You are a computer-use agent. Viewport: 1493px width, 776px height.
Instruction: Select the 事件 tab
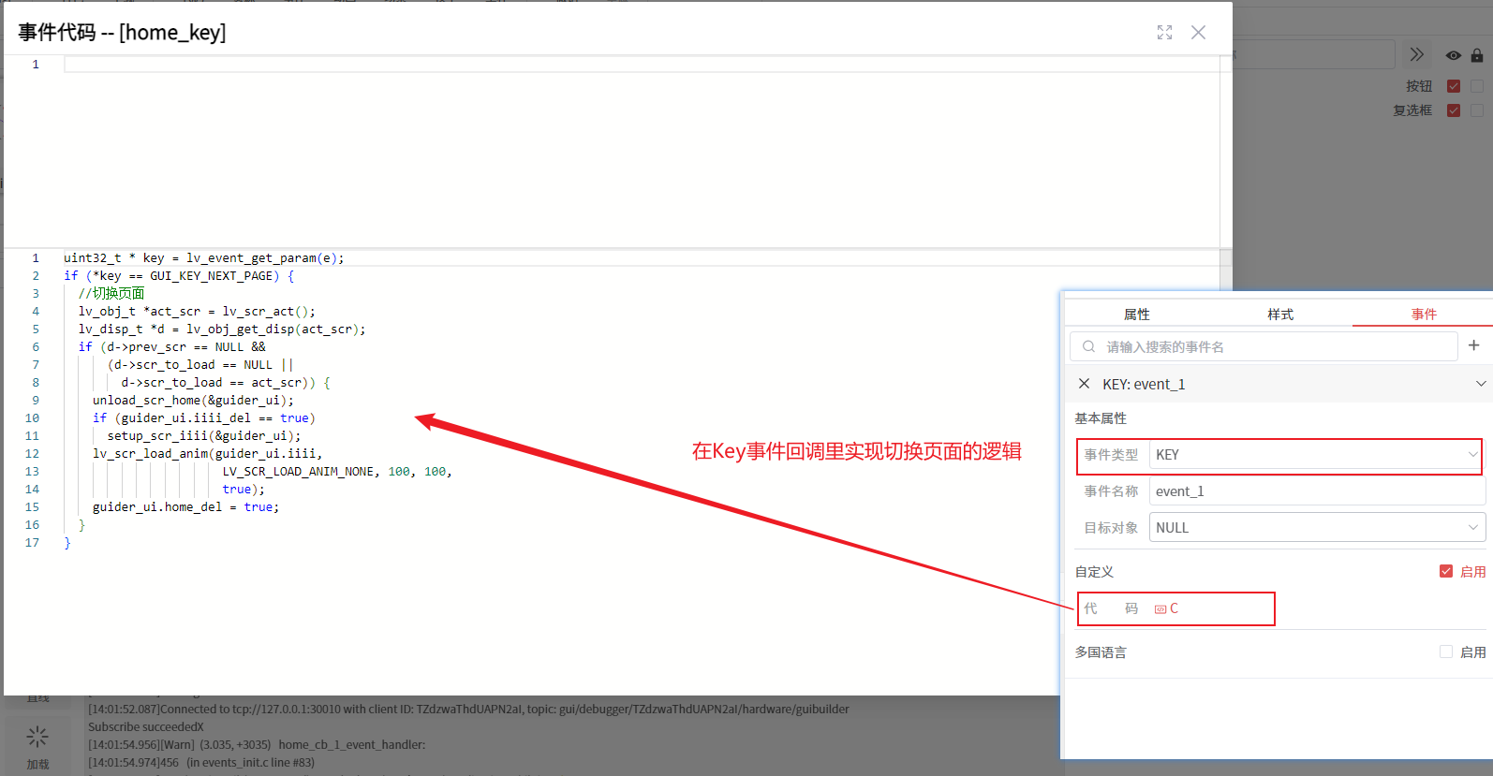[1424, 315]
